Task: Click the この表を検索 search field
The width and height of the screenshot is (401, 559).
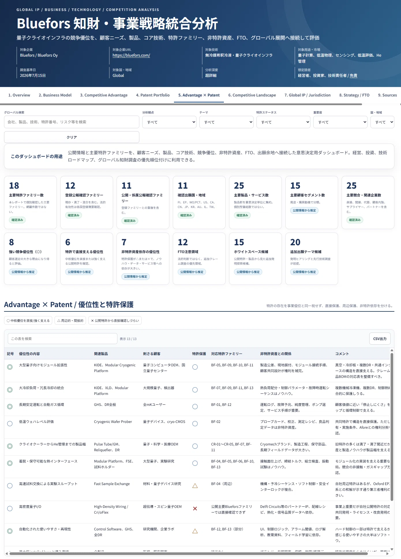Action: click(x=62, y=339)
